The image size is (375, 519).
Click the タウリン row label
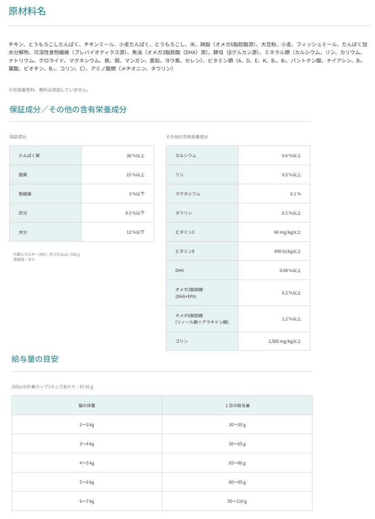[x=184, y=213]
